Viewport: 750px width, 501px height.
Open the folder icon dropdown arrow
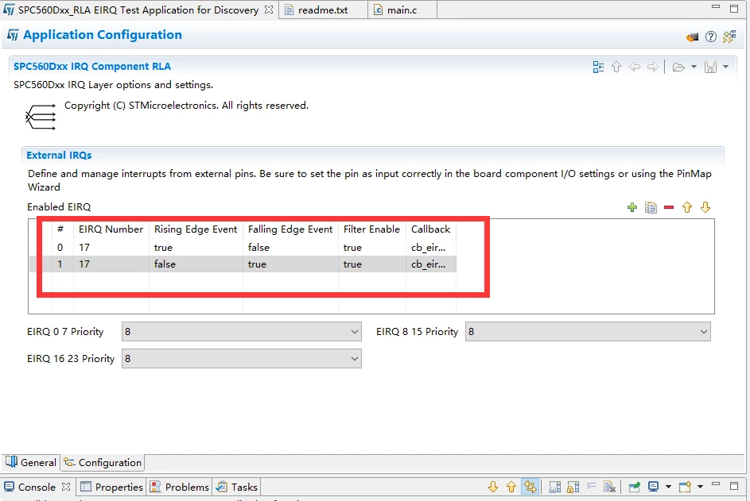coord(694,67)
